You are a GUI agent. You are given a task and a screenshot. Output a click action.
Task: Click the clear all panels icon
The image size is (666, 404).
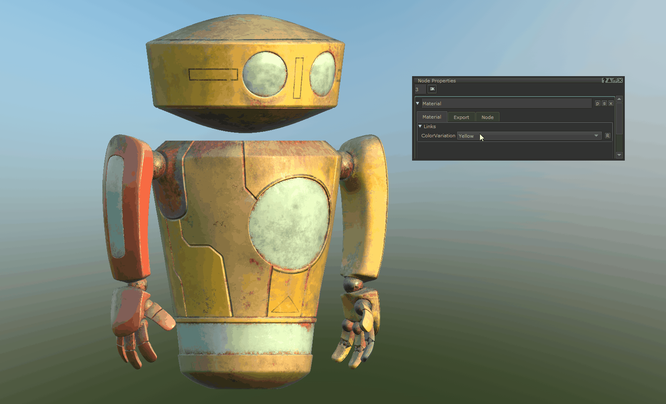[x=432, y=89]
